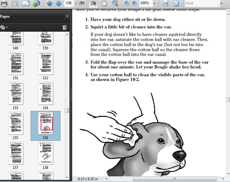Choose the Select text cursor tool
Image resolution: width=230 pixels, height=182 pixels.
(94, 3)
